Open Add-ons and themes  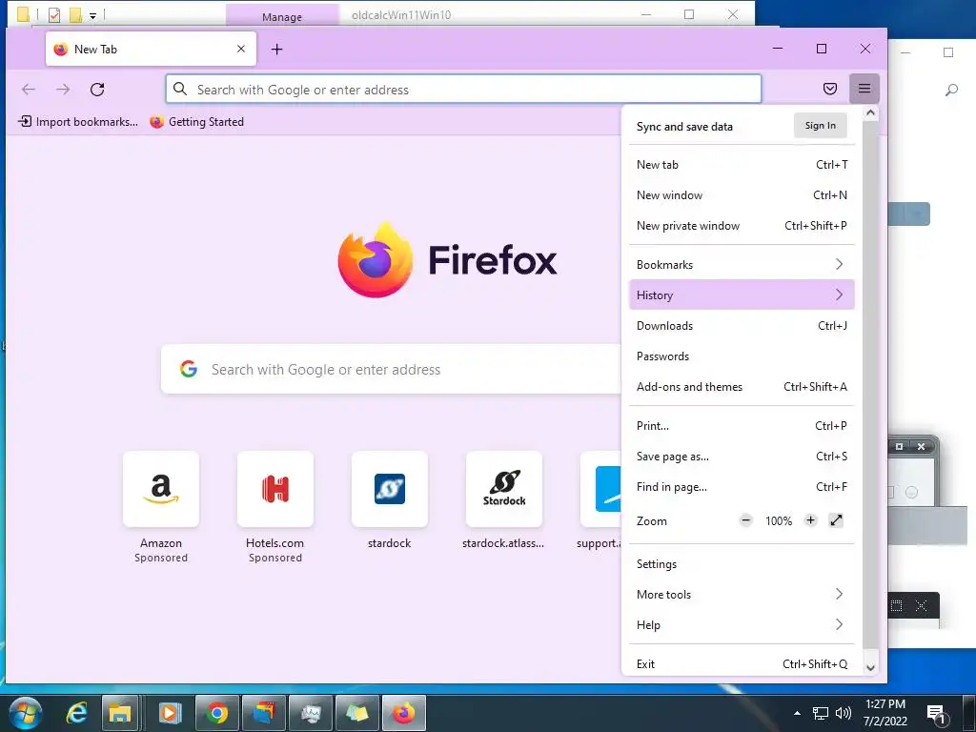coord(742,387)
